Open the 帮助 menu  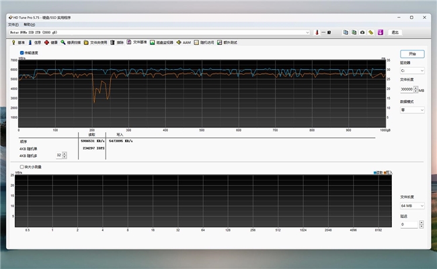point(30,25)
